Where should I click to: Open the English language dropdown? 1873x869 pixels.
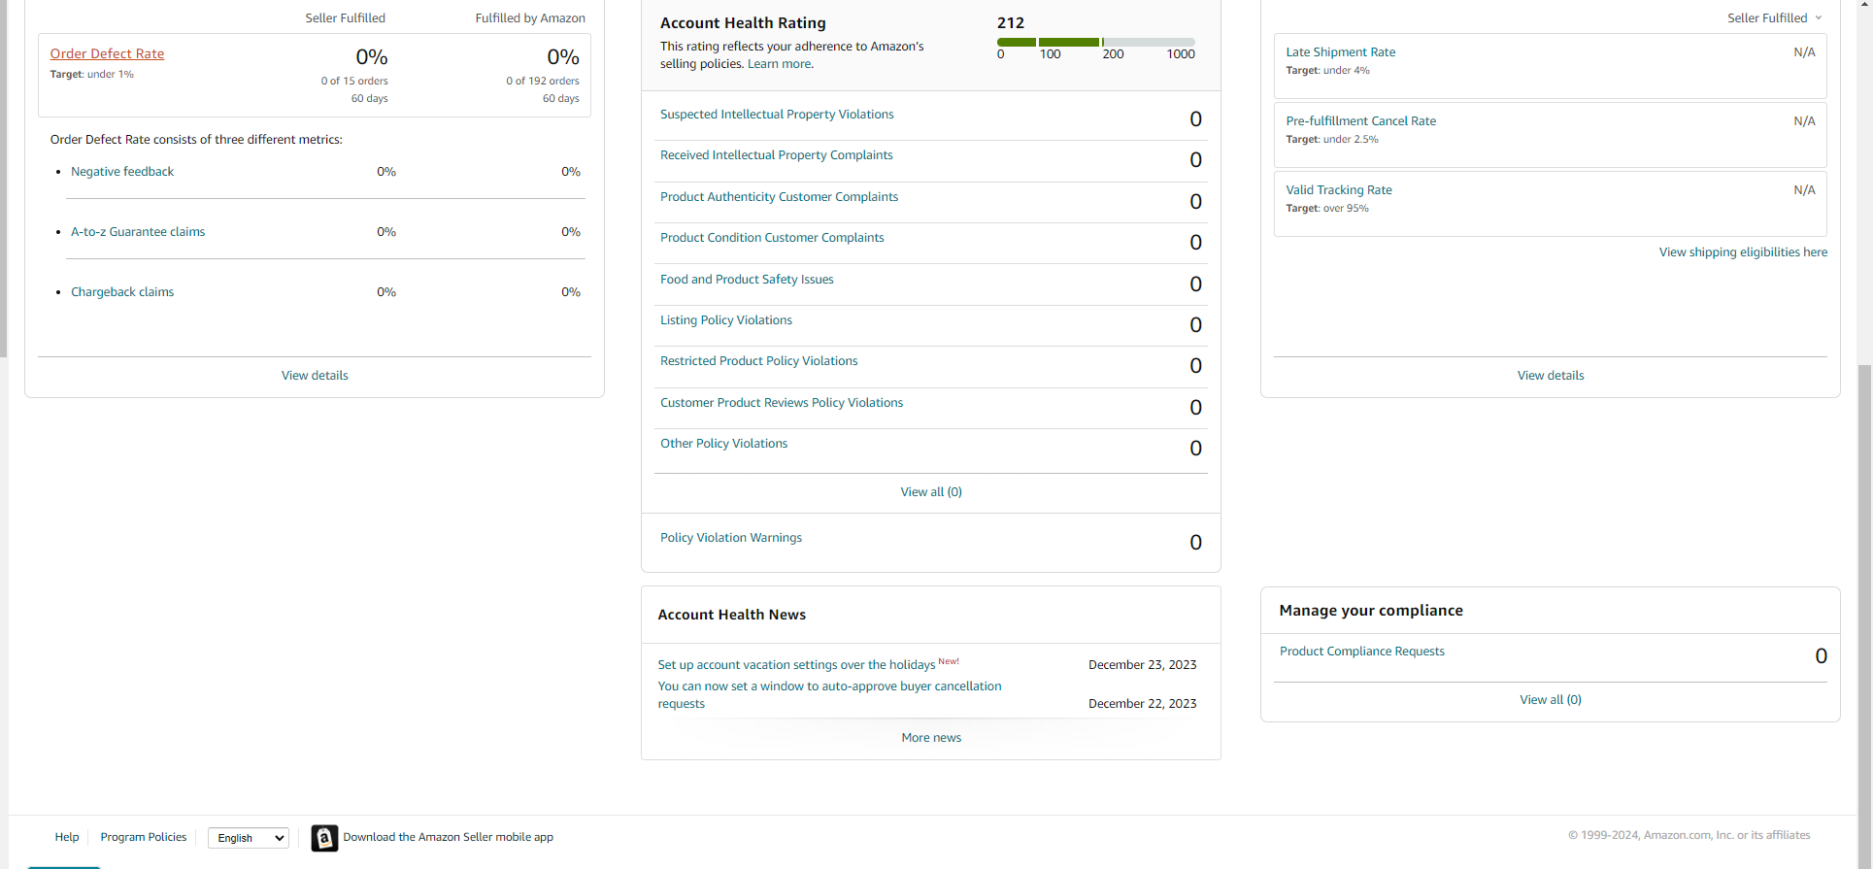(249, 838)
